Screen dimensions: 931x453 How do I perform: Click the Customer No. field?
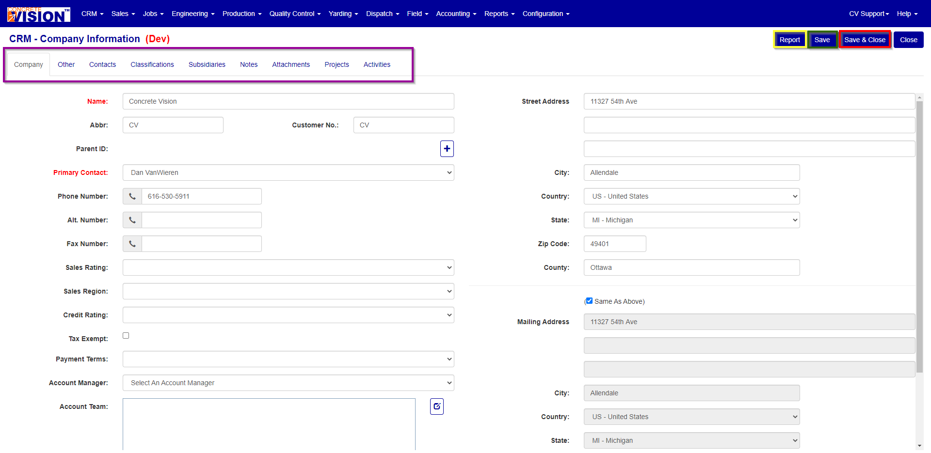[404, 125]
